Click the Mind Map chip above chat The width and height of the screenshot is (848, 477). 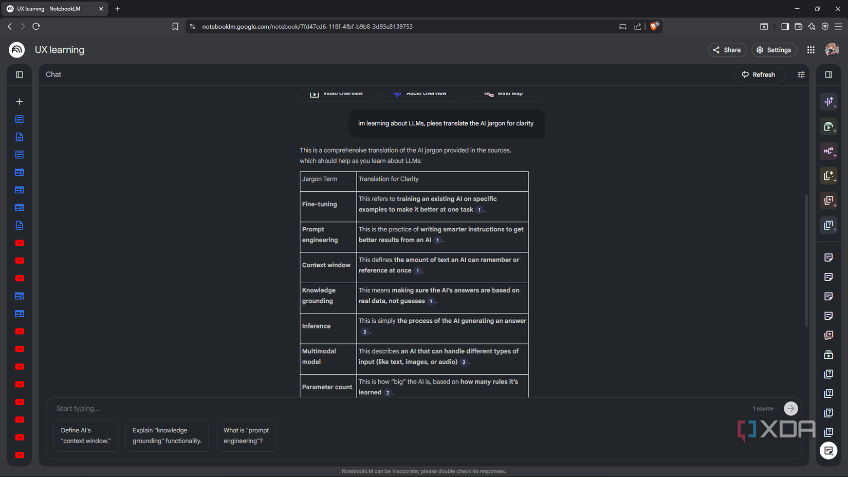(x=505, y=94)
